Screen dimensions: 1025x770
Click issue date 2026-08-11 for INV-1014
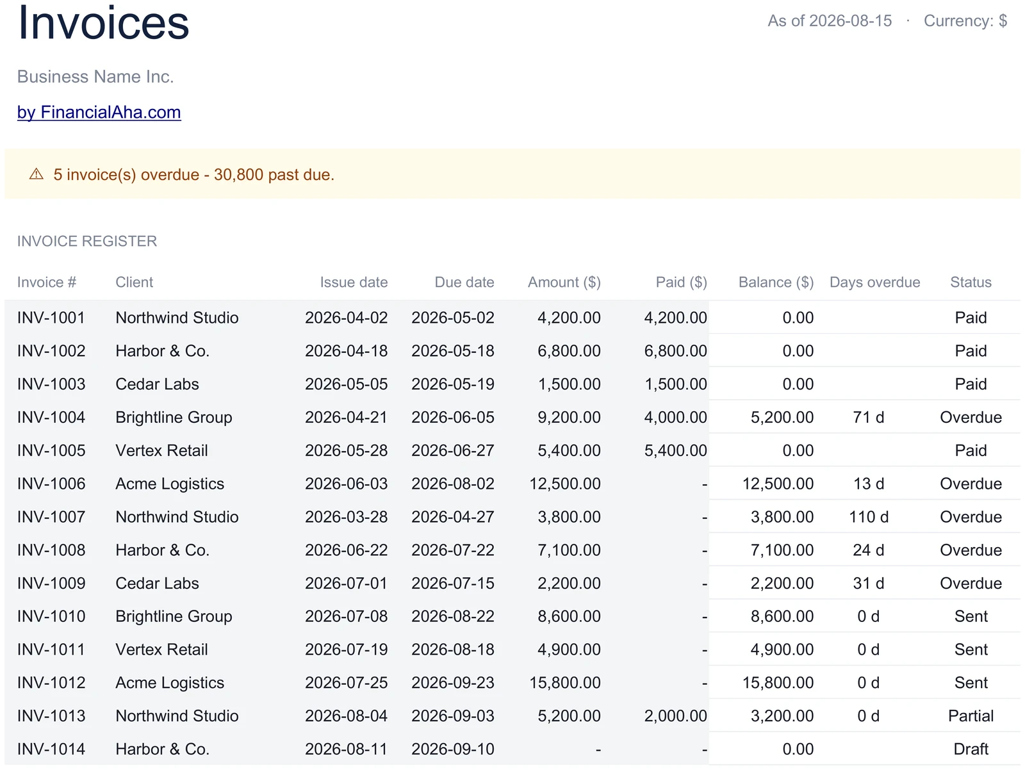pos(347,750)
